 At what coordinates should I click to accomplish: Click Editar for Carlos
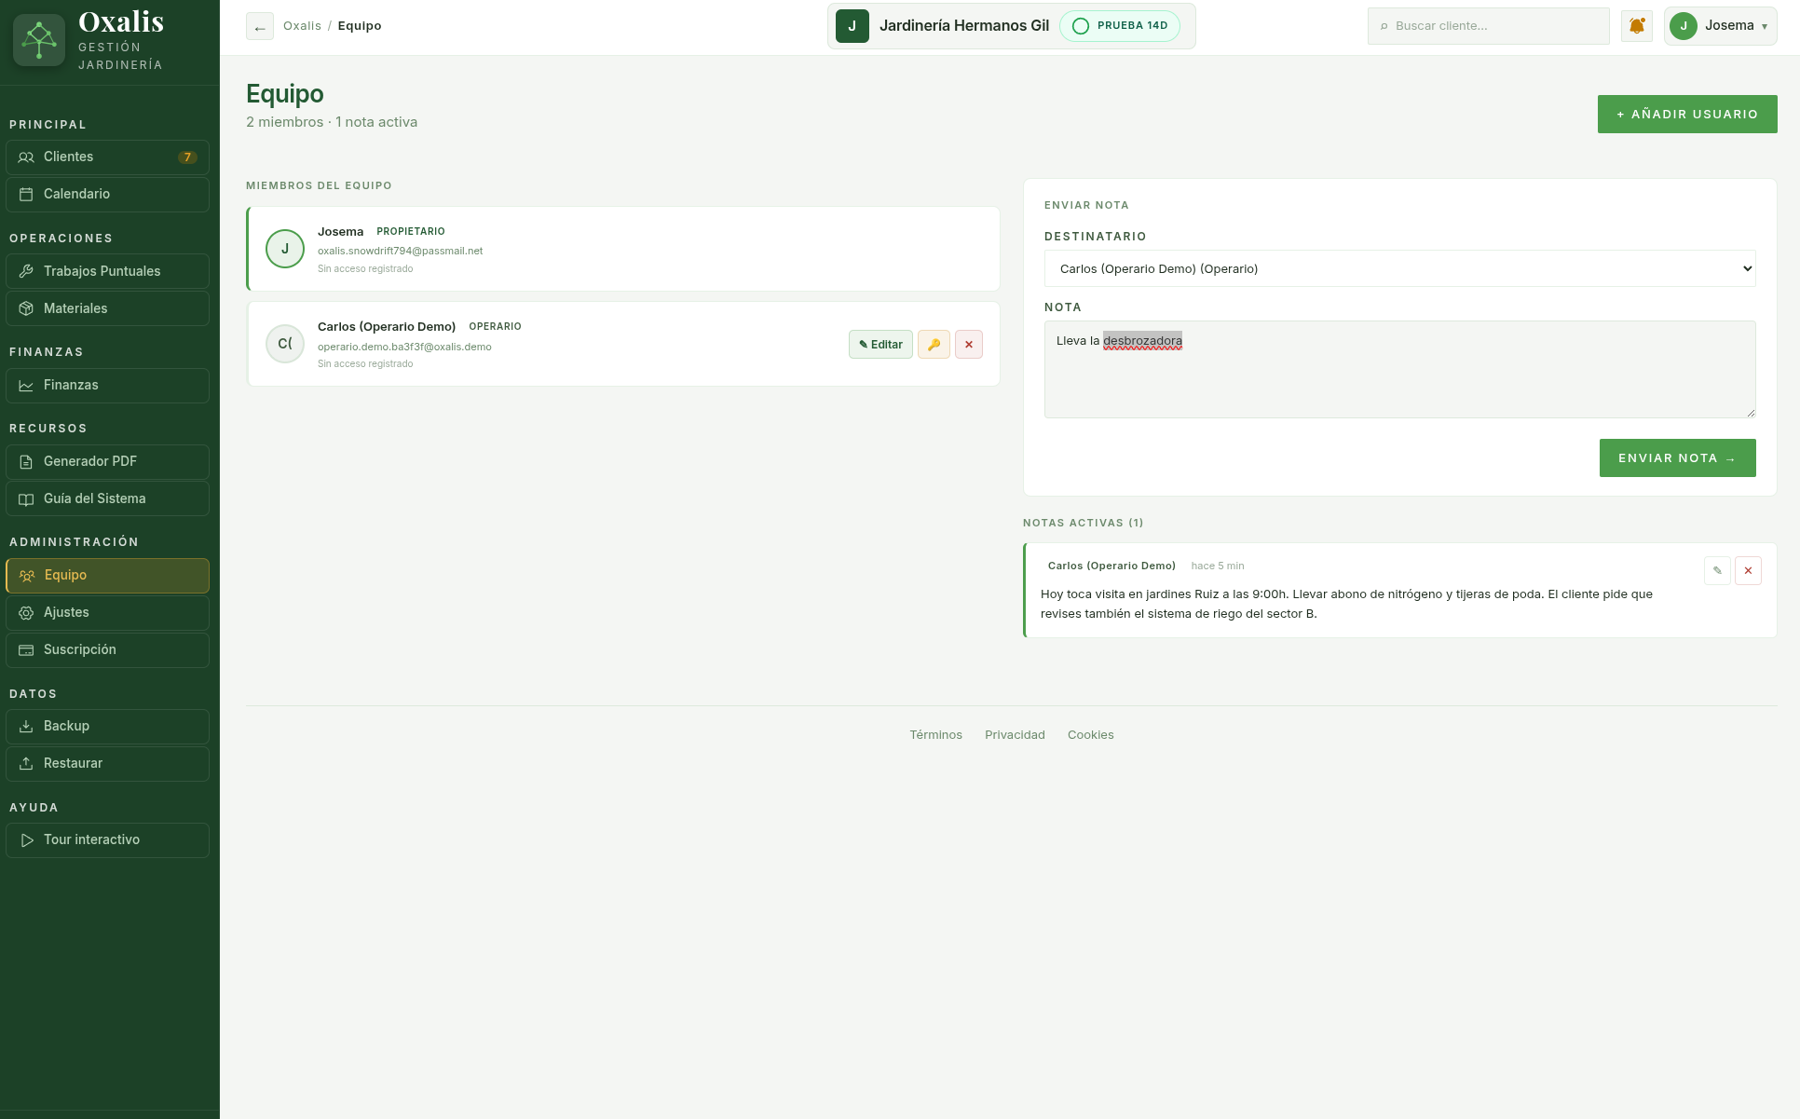pyautogui.click(x=880, y=345)
